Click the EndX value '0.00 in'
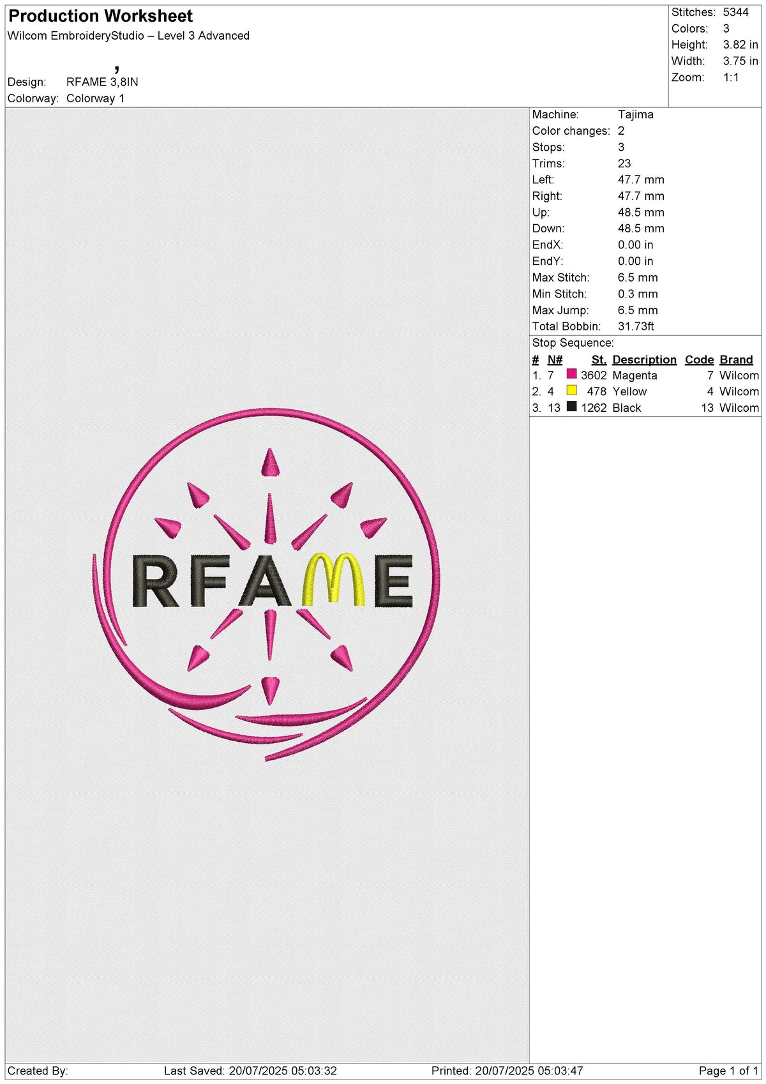Viewport: 766px width, 1084px height. [x=636, y=245]
